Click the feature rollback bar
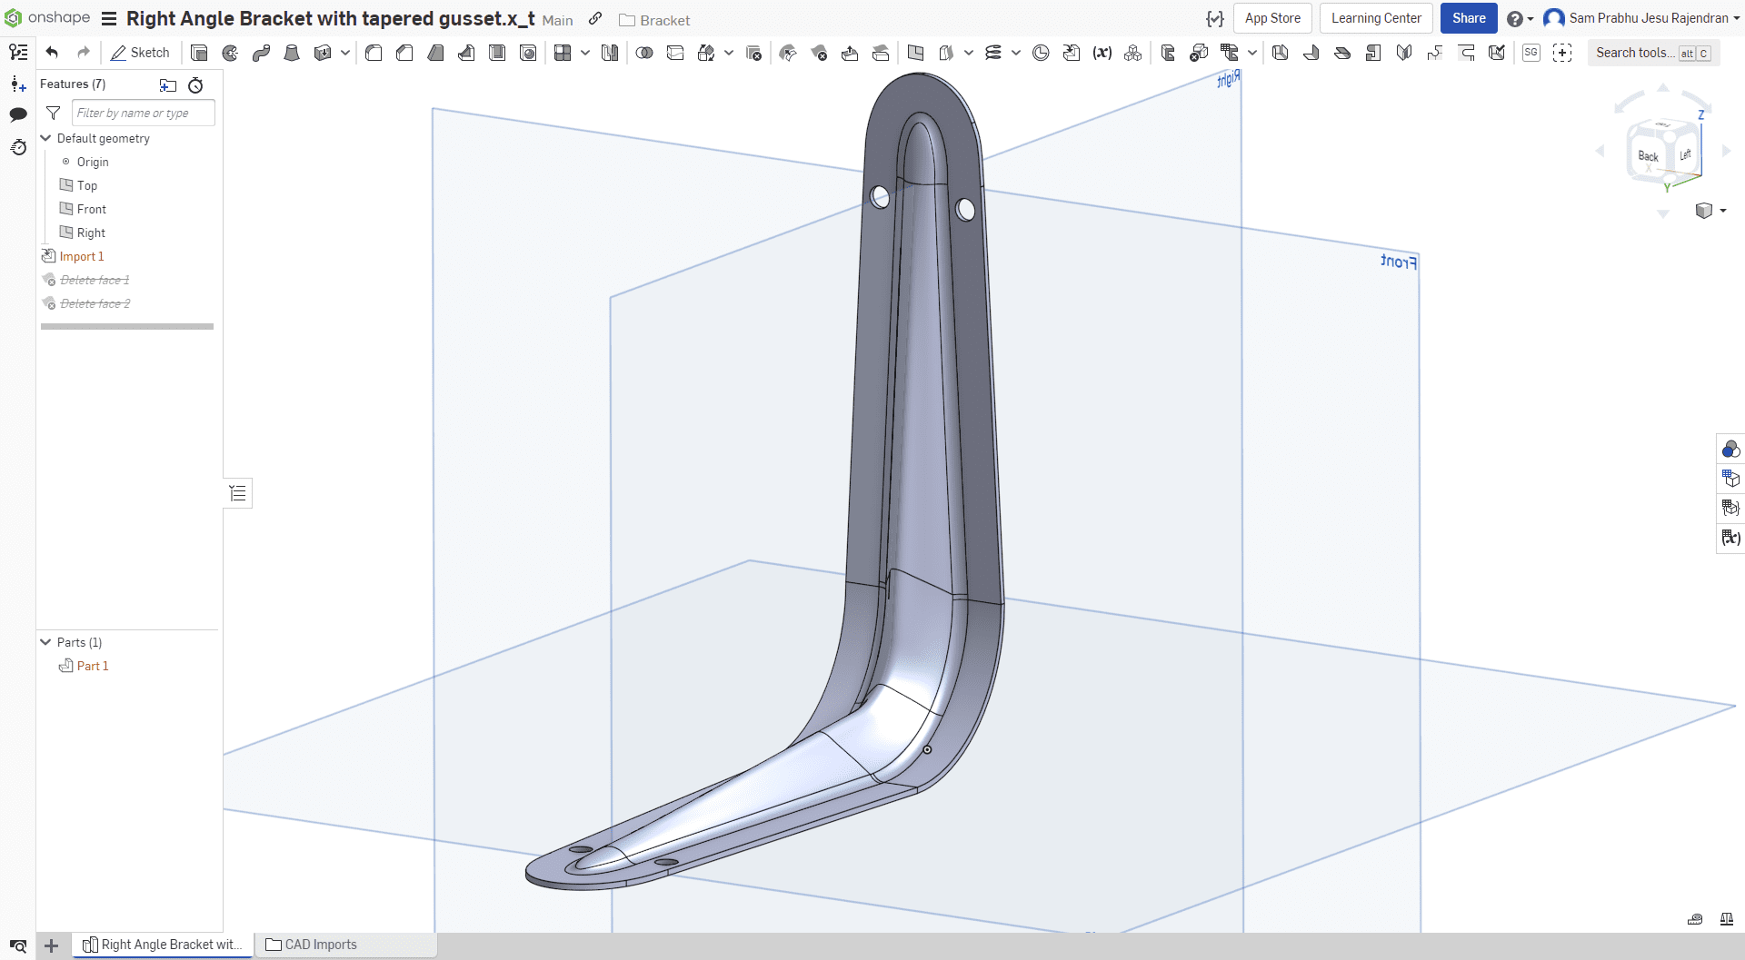Viewport: 1745px width, 960px height. click(127, 326)
